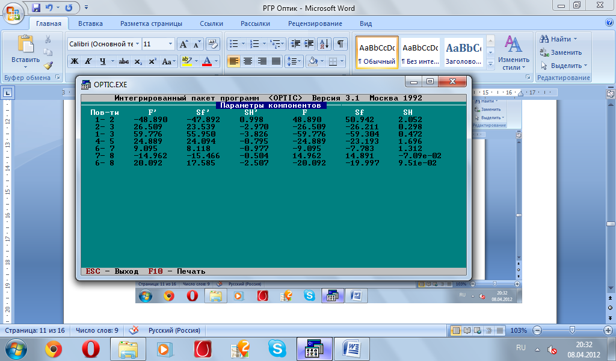Redo the last action
Screen dimensions: 616x361
click(x=69, y=7)
